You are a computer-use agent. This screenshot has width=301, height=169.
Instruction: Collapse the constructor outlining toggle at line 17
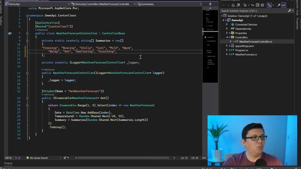pyautogui.click(x=27, y=73)
